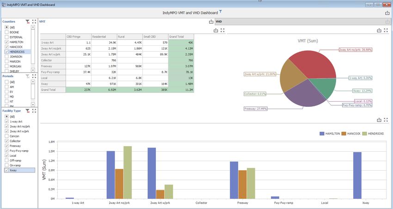Click Counties list scroll-up arrow
393x209 pixels.
point(33,27)
